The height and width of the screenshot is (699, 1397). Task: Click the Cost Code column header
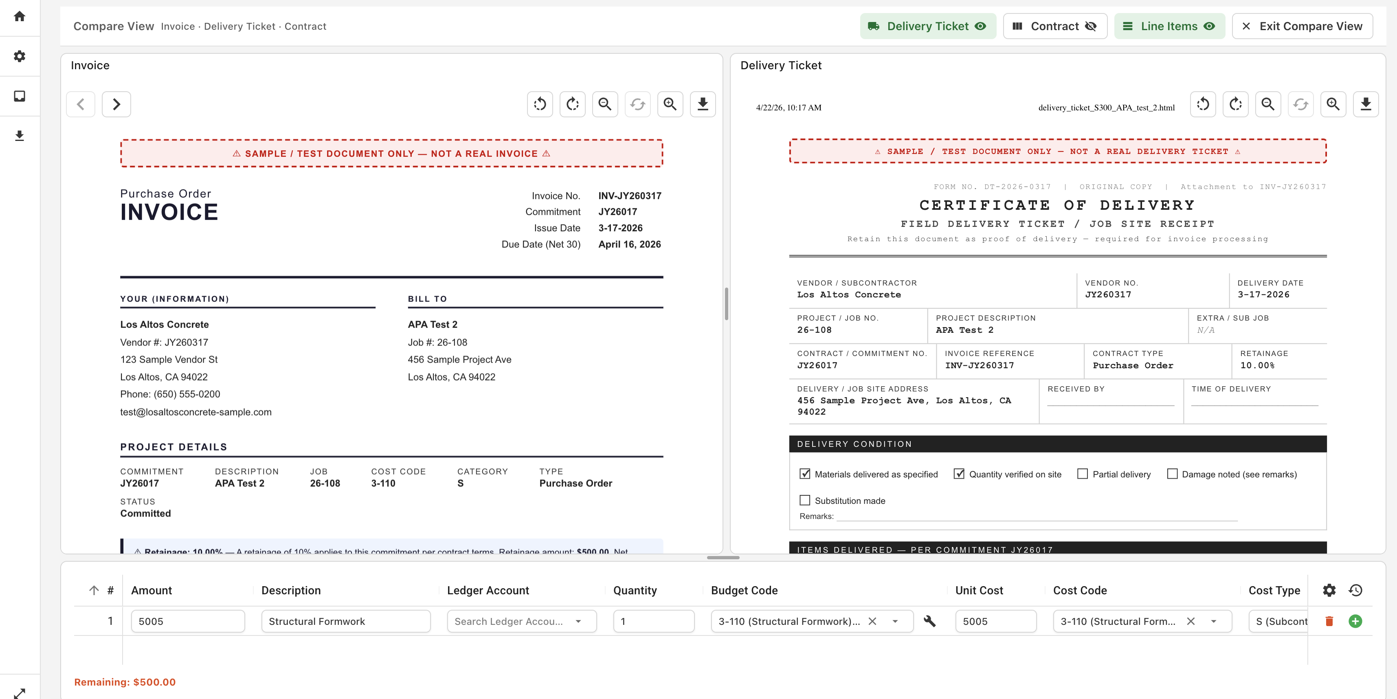coord(1080,591)
